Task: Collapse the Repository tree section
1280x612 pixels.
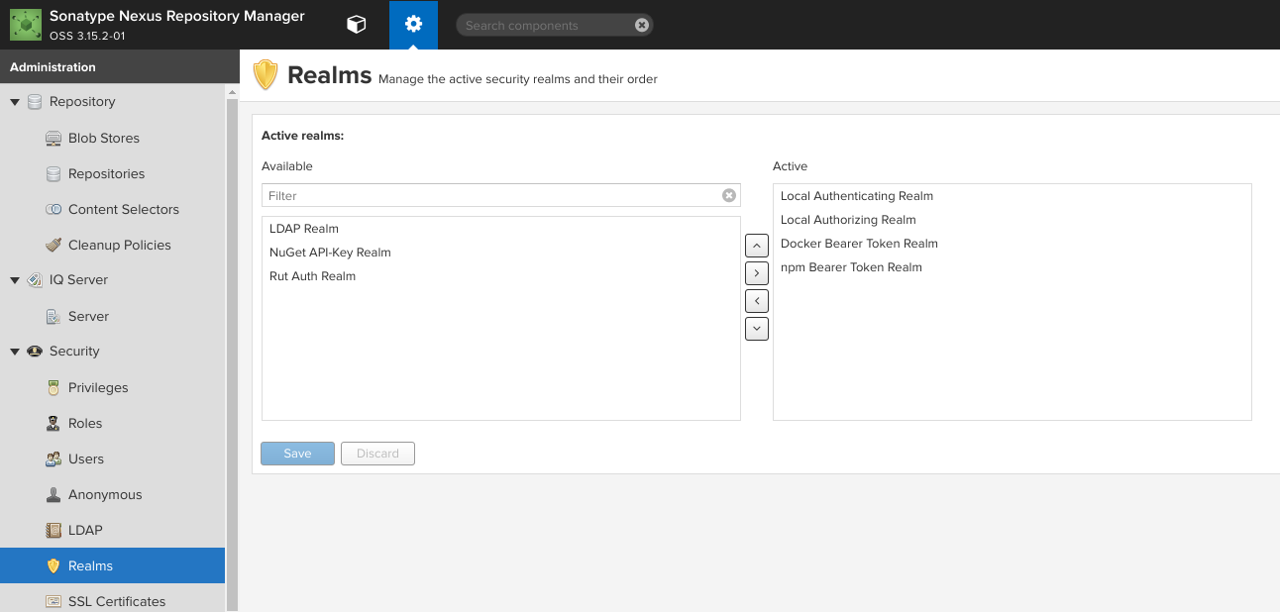Action: [15, 102]
